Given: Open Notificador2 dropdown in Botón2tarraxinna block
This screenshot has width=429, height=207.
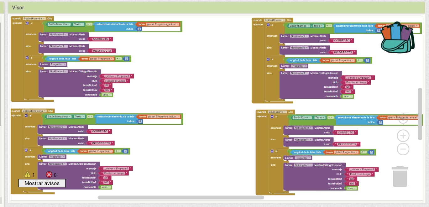Looking at the screenshot, I should point(56,127).
